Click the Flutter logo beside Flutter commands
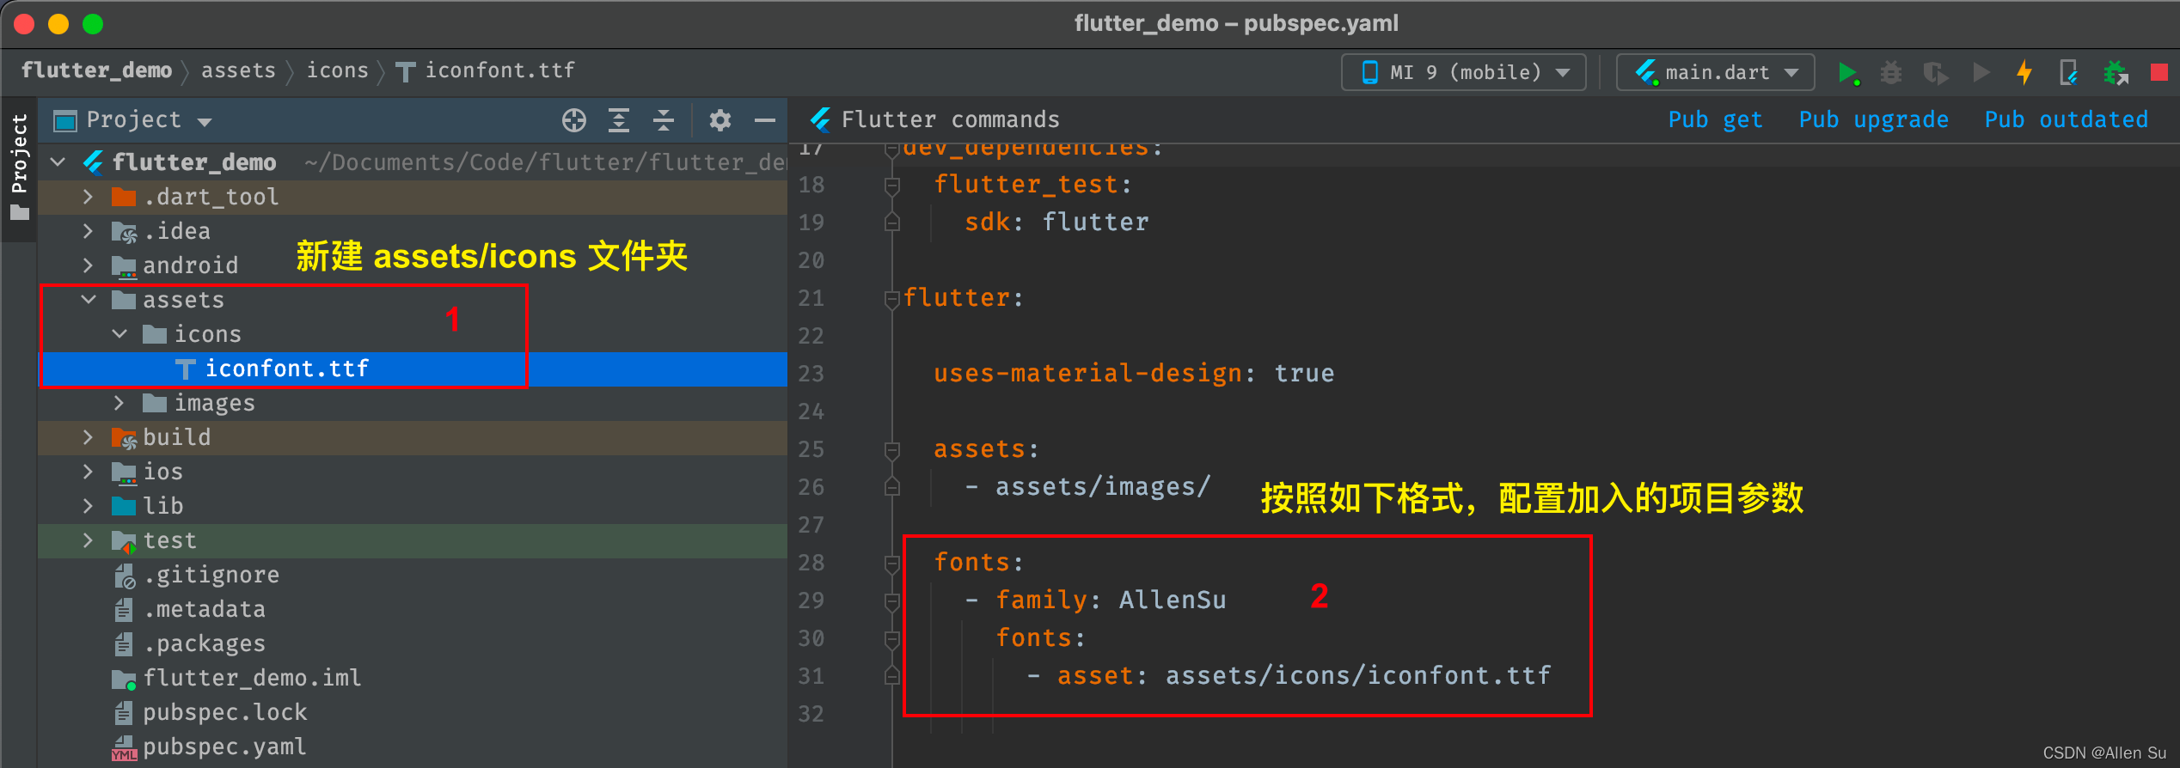 pyautogui.click(x=821, y=119)
